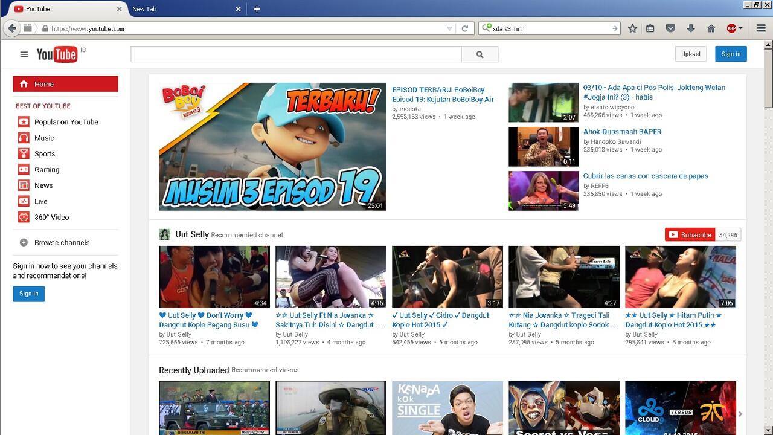Click Recently Uploaded section heading

coord(194,370)
